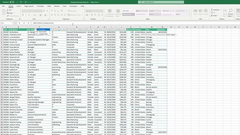Screen dimensions: 240x135
Task: Click the formula bar MATCH text
Action: pos(43,23)
